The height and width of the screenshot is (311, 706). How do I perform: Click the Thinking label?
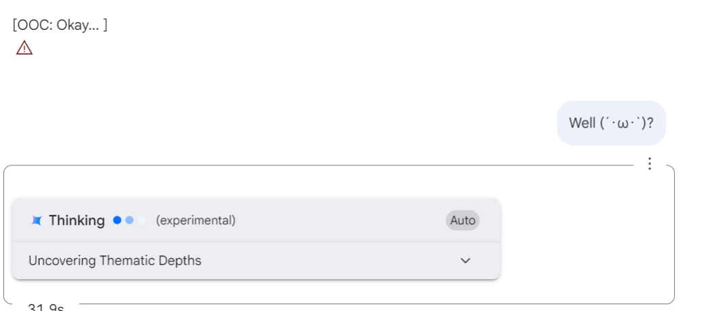point(77,220)
